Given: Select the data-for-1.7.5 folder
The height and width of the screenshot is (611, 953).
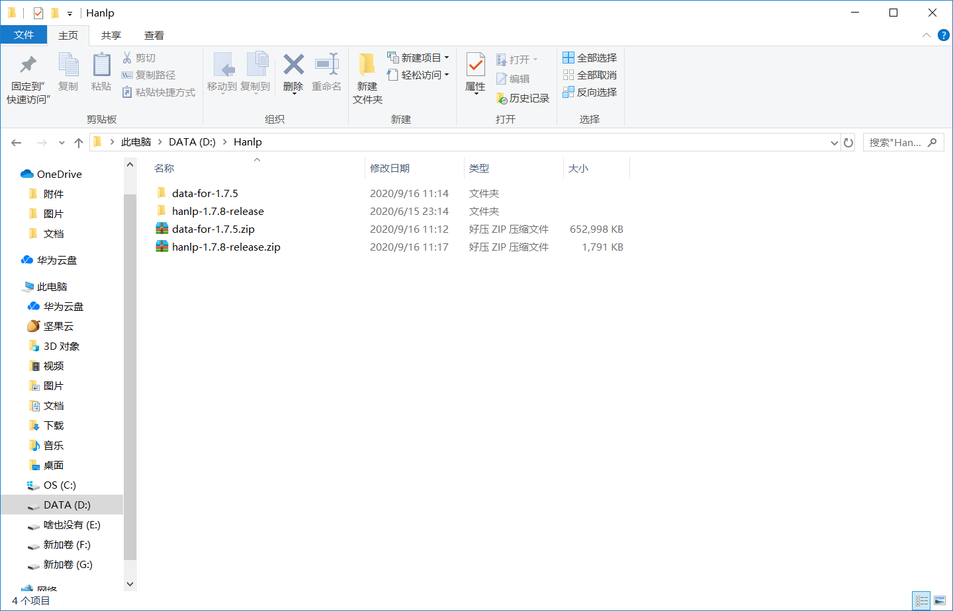Looking at the screenshot, I should tap(204, 193).
